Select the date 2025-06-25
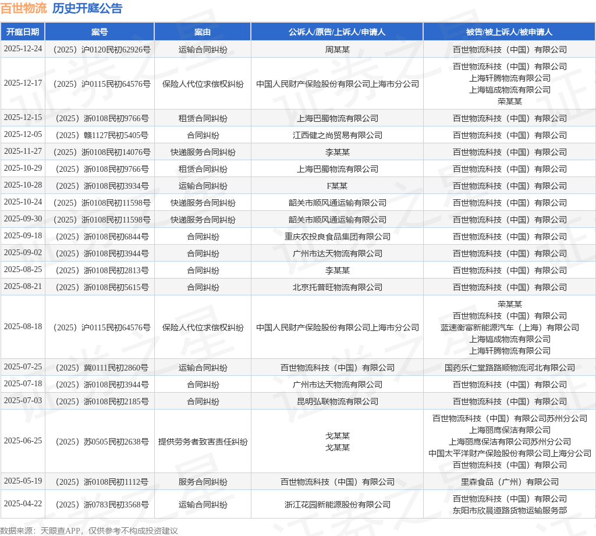This screenshot has width=596, height=536. (x=23, y=440)
